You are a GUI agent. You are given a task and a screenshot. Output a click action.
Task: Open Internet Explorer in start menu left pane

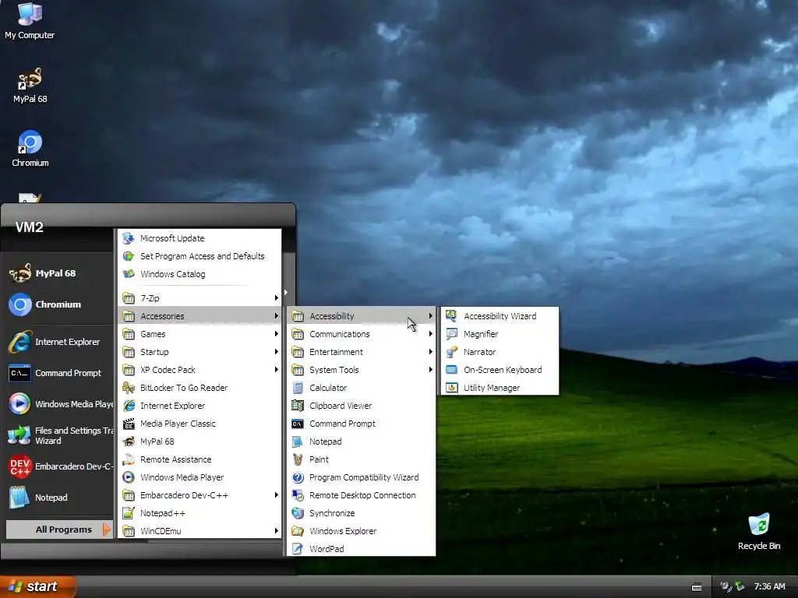tap(56, 342)
